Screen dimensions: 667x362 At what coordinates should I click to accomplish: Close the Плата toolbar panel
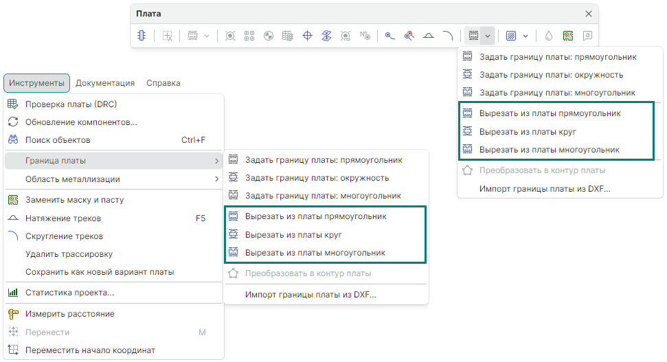pos(588,14)
